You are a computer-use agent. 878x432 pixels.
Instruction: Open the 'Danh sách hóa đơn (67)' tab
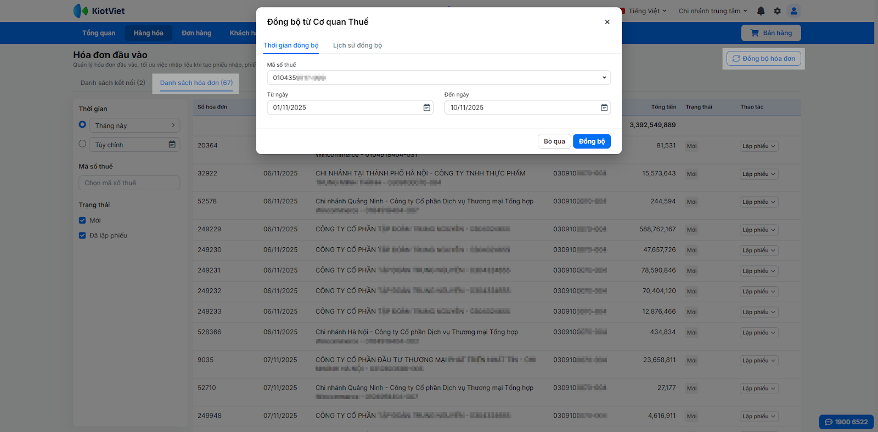196,83
